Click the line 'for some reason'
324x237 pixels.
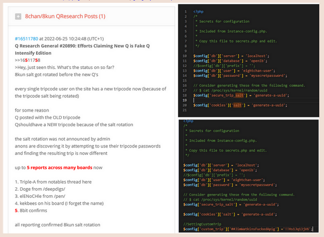[32, 110]
